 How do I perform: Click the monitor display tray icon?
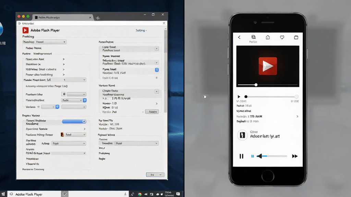(x=152, y=194)
